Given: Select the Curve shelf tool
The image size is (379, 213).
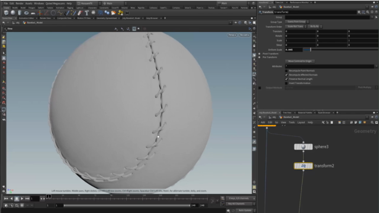Looking at the screenshot, I should point(60,13).
